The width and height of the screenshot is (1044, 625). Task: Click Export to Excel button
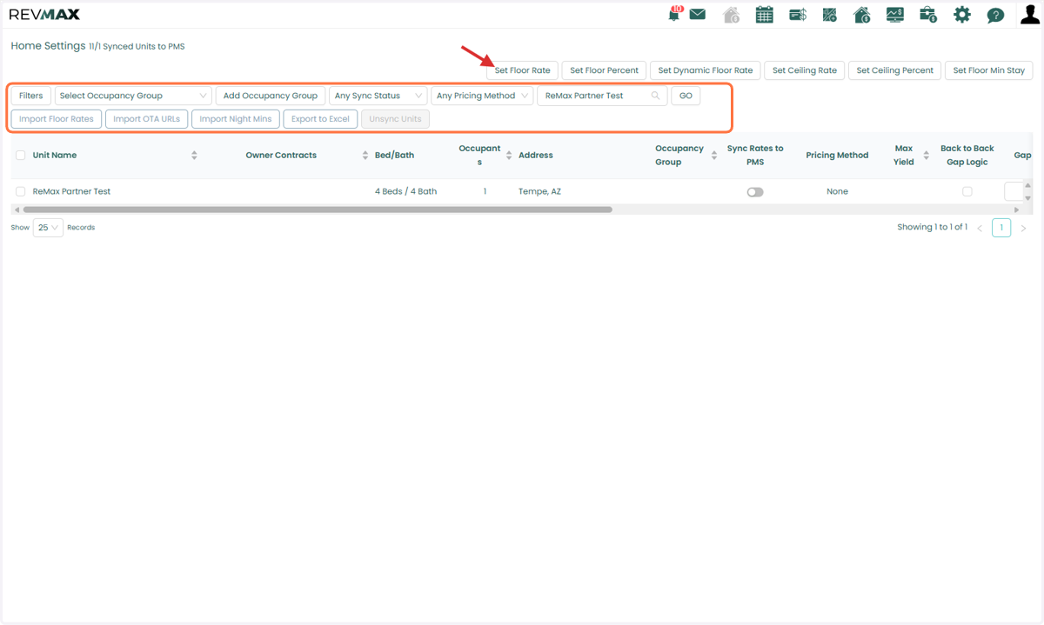pos(320,119)
